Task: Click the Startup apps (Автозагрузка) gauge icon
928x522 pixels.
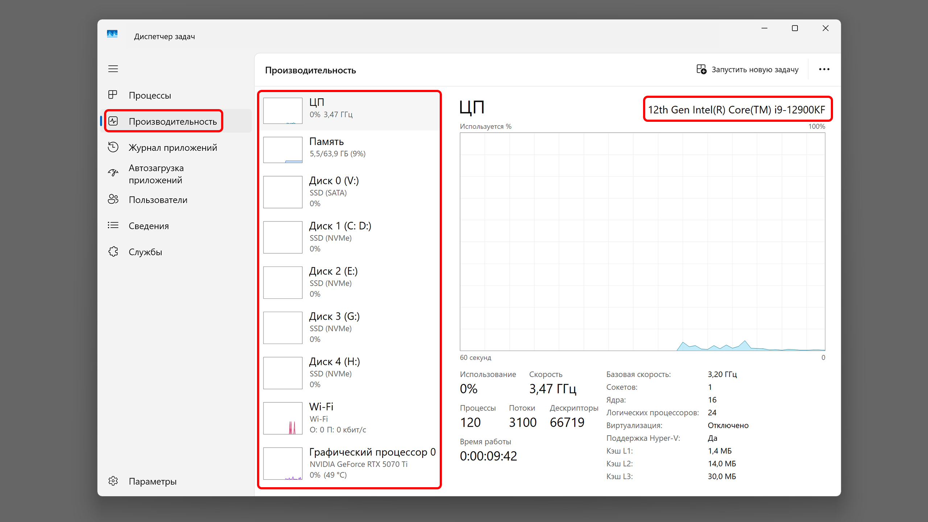Action: (x=113, y=173)
